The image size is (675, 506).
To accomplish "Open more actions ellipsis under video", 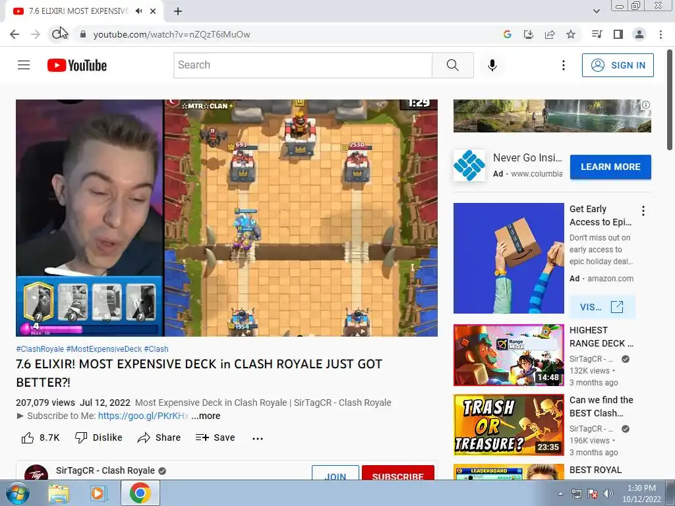I will (258, 438).
